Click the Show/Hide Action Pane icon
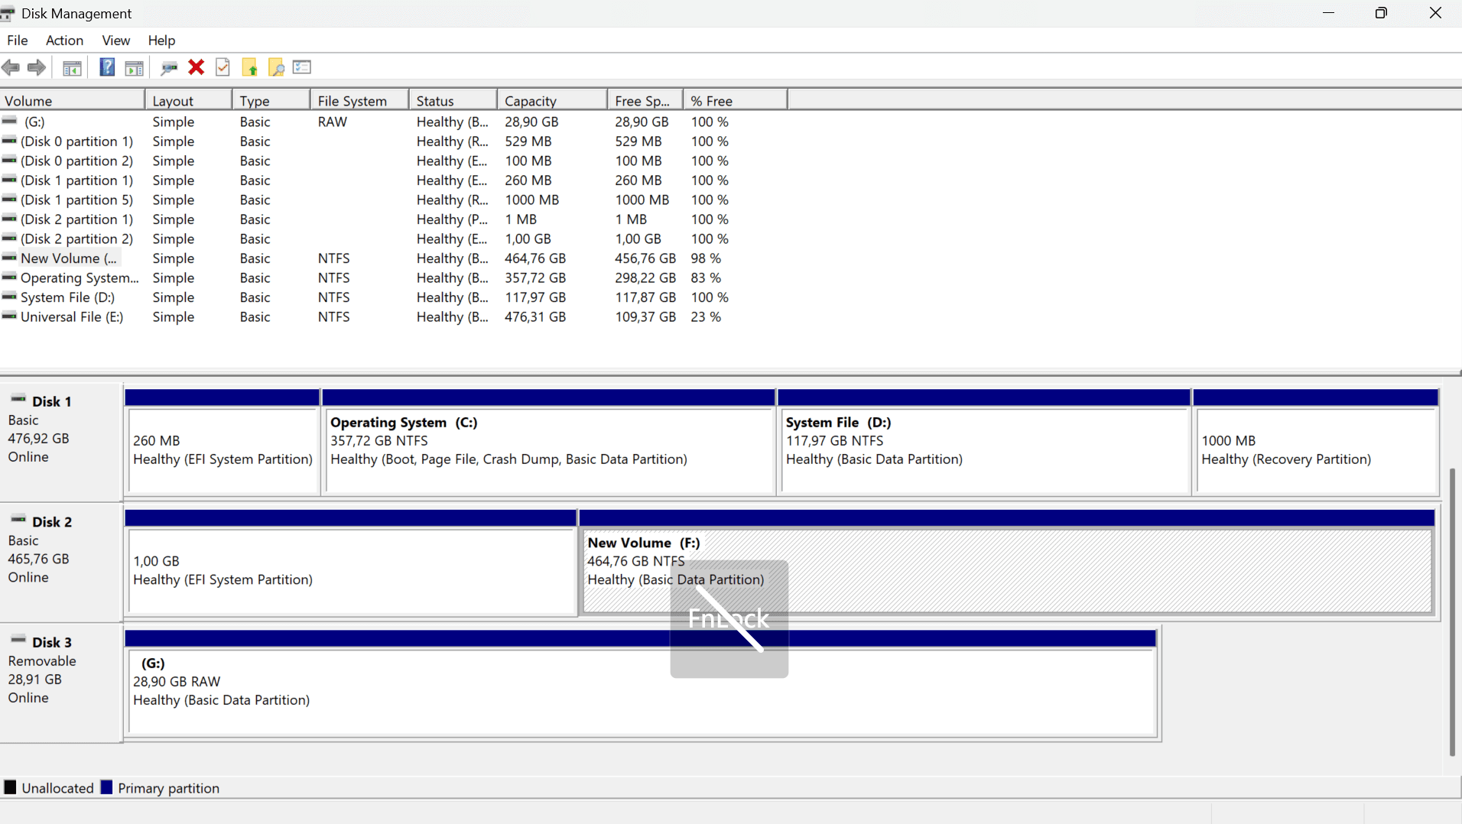 click(134, 68)
